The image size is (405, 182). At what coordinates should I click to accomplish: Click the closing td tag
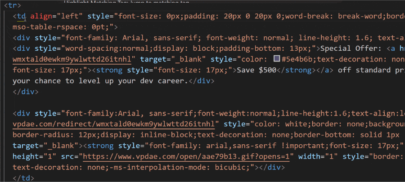click(23, 178)
